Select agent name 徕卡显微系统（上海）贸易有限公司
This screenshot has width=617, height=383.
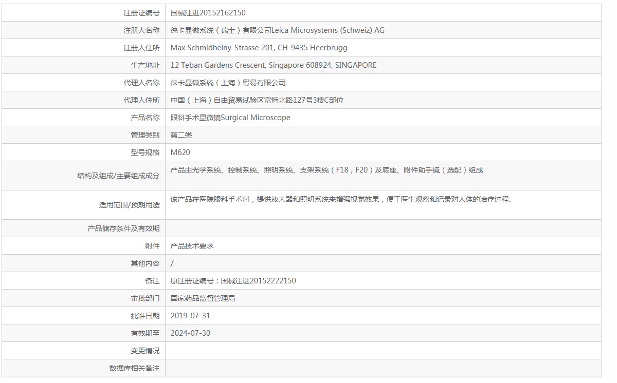coord(228,83)
